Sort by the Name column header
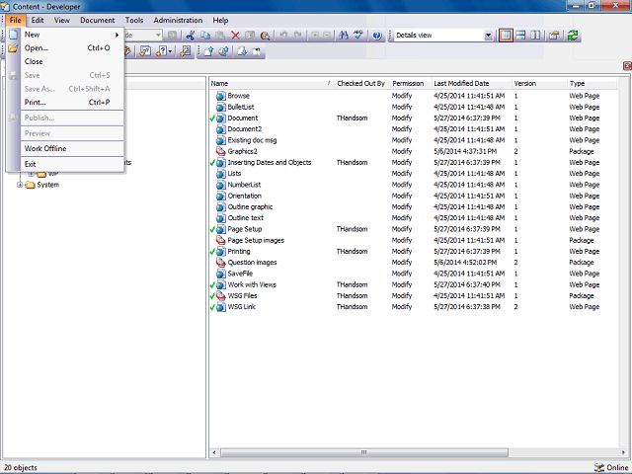Image resolution: width=632 pixels, height=474 pixels. point(273,83)
